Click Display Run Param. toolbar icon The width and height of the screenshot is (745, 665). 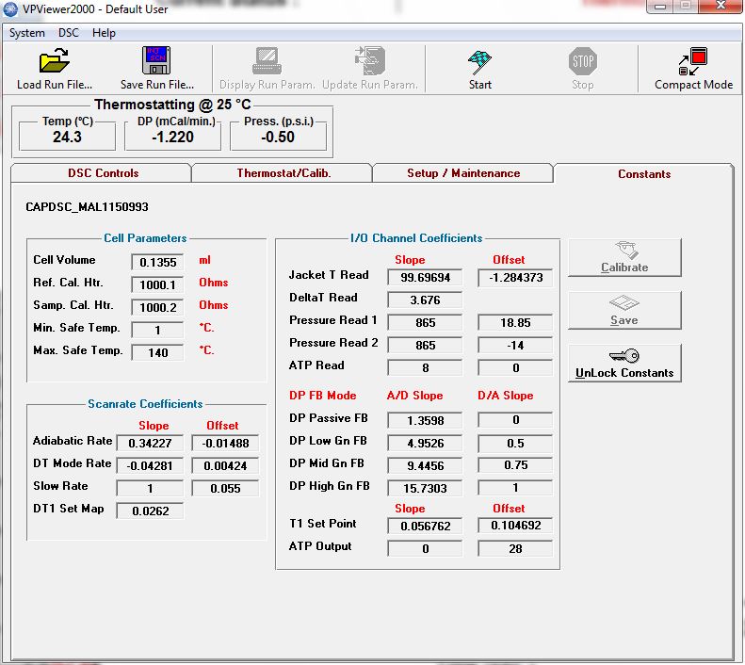pos(267,63)
